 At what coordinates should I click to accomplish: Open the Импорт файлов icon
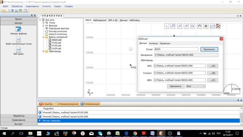[19, 29]
